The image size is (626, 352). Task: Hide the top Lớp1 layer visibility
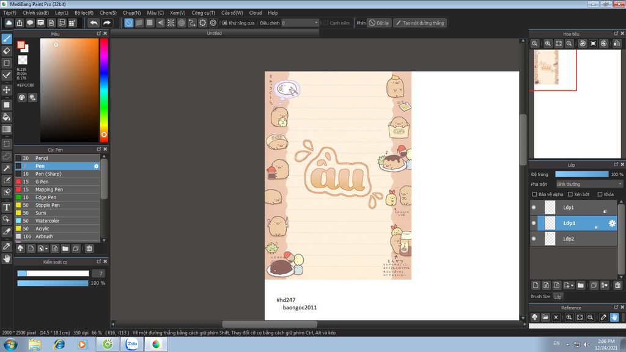point(534,208)
